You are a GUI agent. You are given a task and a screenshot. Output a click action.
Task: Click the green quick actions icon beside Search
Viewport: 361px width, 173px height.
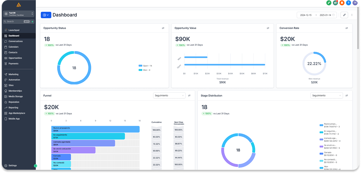tap(32, 21)
